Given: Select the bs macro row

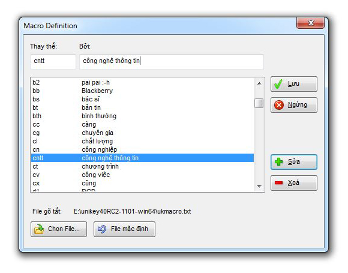Looking at the screenshot, I should pos(142,99).
